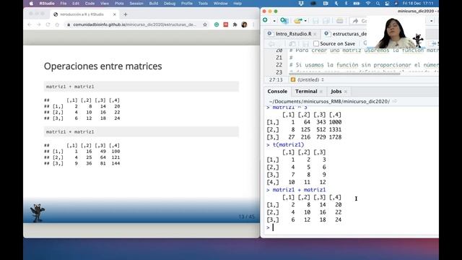Click the Bluetooth menu bar icon
The height and width of the screenshot is (260, 462).
[346, 4]
